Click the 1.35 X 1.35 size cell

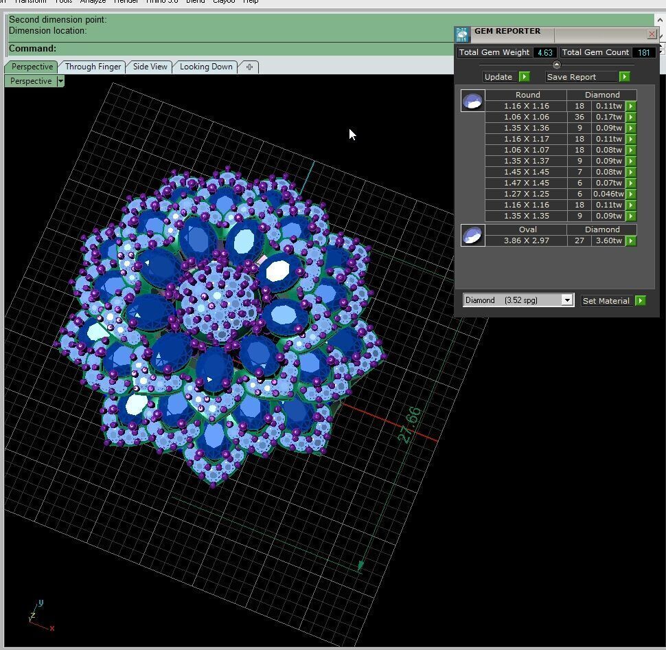(x=526, y=216)
